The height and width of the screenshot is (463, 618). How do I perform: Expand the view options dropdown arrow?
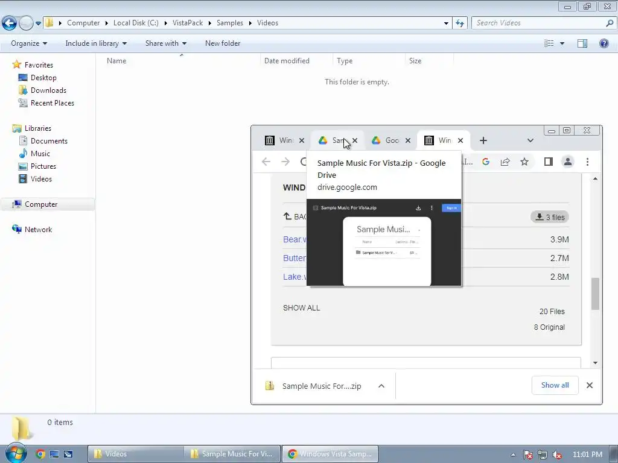[x=562, y=43]
